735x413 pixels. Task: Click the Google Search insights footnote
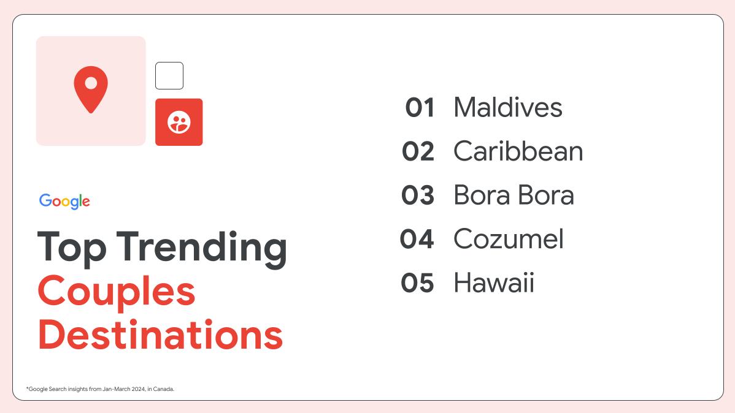(x=100, y=389)
